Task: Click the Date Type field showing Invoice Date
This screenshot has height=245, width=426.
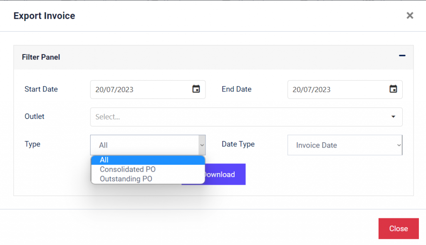Action: point(333,145)
